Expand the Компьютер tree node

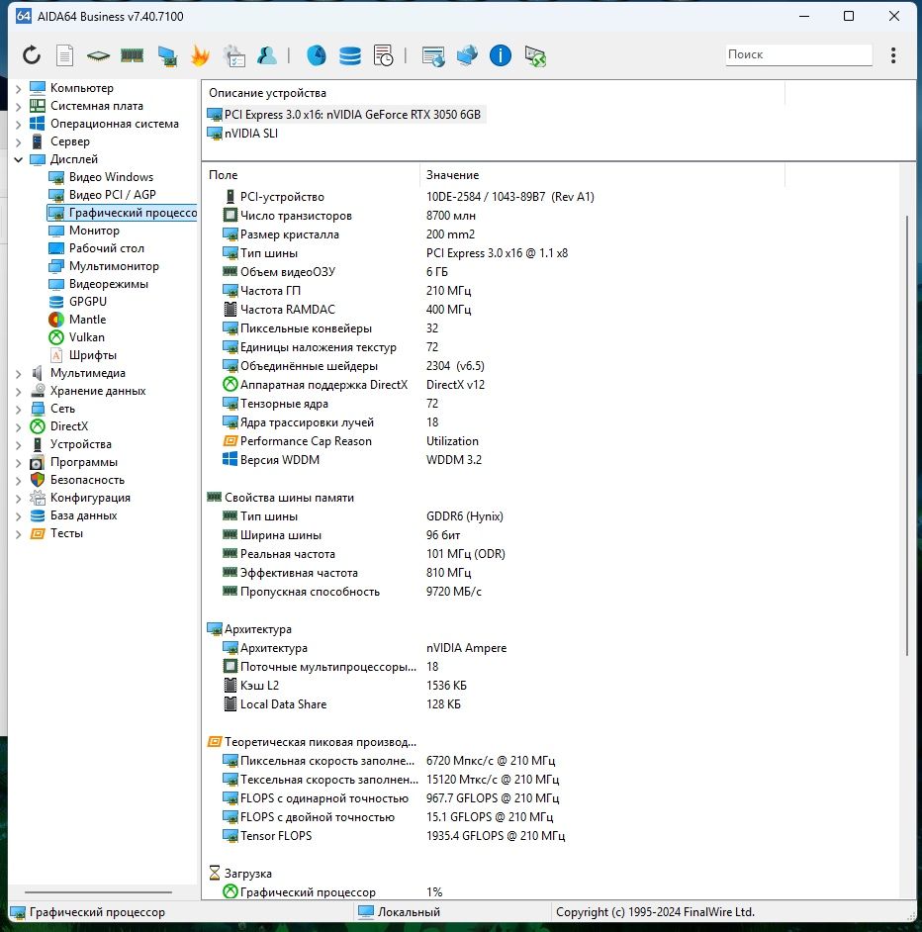click(x=19, y=89)
